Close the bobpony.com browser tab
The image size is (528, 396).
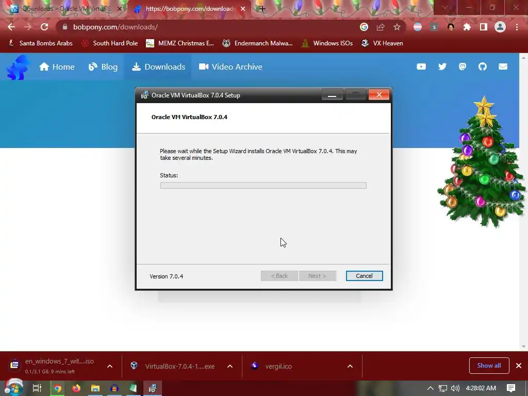click(243, 9)
